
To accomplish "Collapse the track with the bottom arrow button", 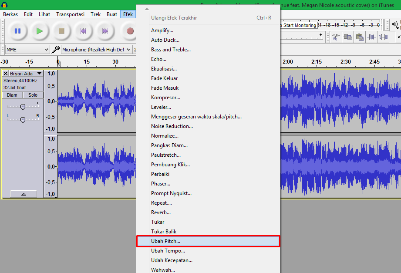I will click(24, 194).
